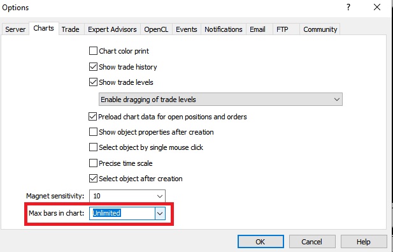
Task: Close the Options dialog with X
Action: (x=377, y=7)
